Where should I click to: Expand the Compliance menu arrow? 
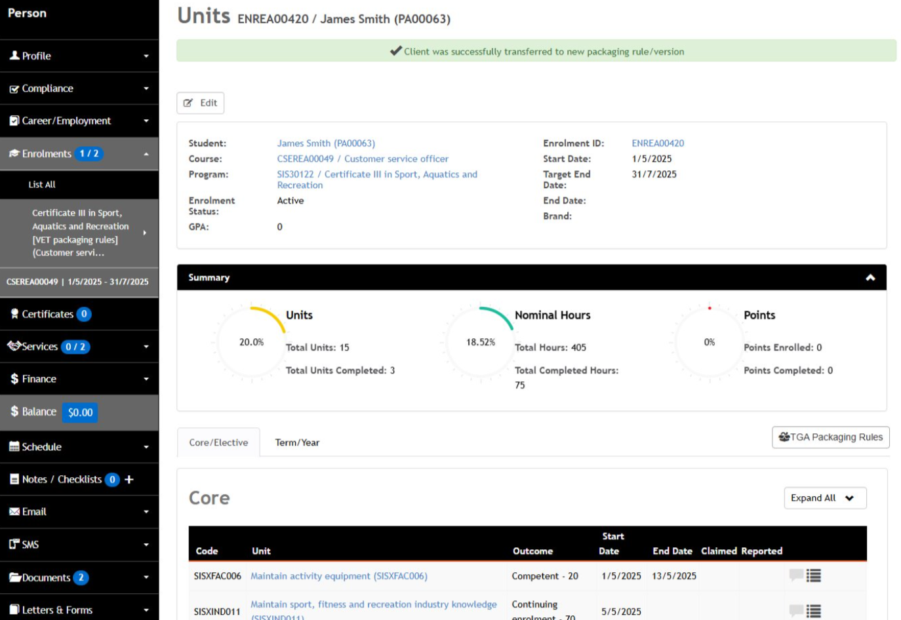coord(146,88)
